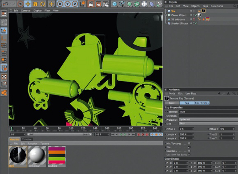
Task: Select the Move tool
Action: click(28, 4)
